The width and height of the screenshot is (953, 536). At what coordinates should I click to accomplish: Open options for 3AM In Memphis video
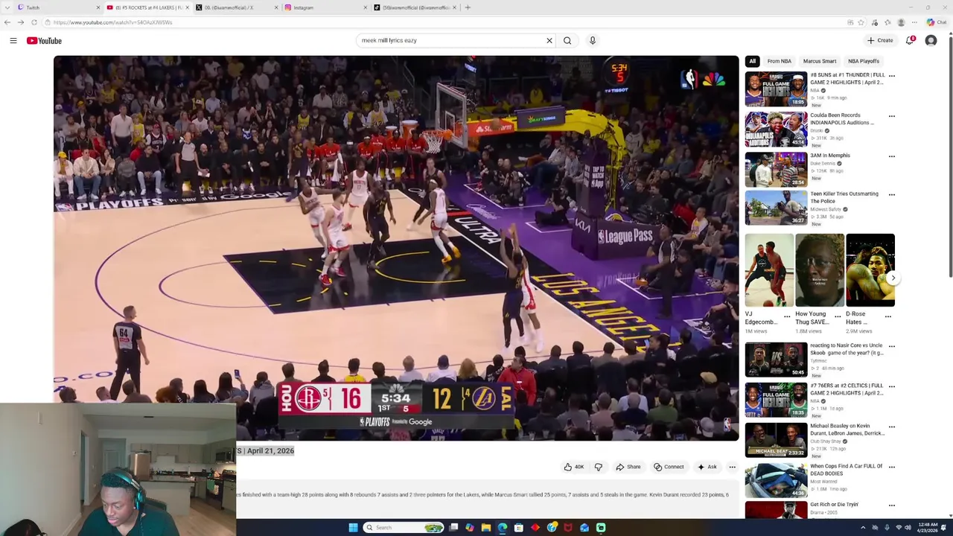[x=892, y=156]
